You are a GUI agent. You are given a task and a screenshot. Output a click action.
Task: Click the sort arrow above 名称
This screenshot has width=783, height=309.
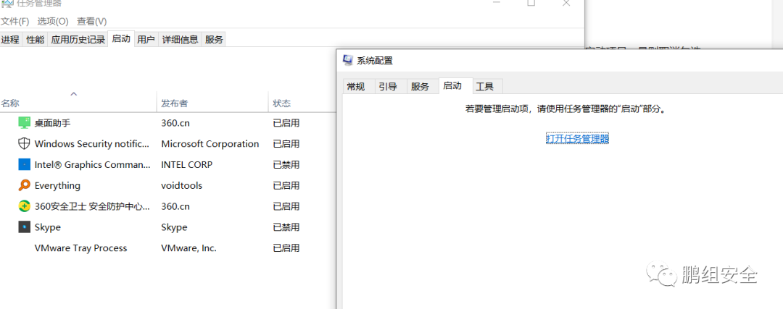(73, 93)
